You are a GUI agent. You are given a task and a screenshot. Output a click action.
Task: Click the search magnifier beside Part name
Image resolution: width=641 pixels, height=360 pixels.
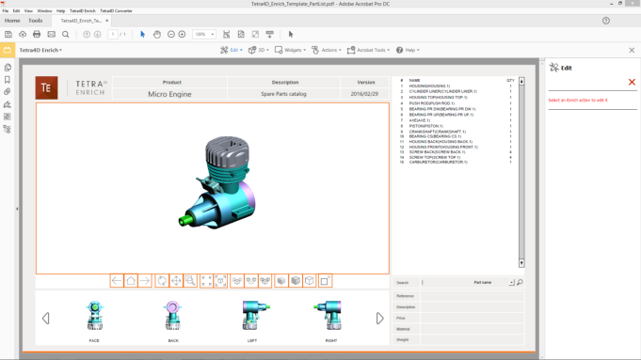tap(520, 282)
